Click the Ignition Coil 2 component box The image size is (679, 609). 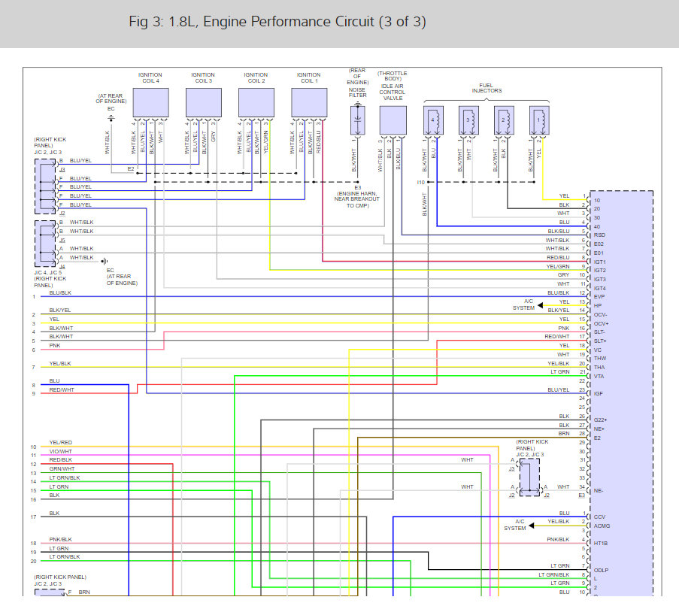(256, 102)
